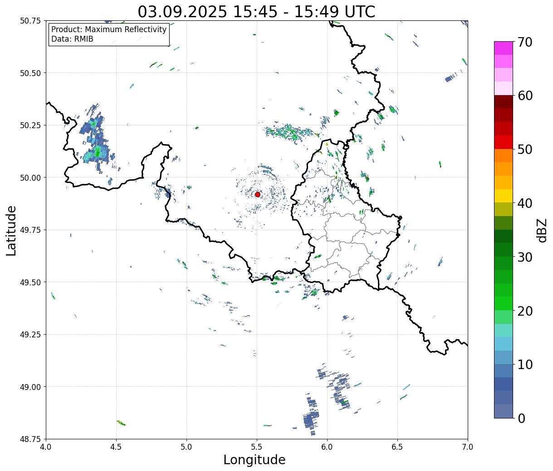Image resolution: width=553 pixels, height=471 pixels.
Task: Click longitude tick label 7.0
Action: (468, 447)
